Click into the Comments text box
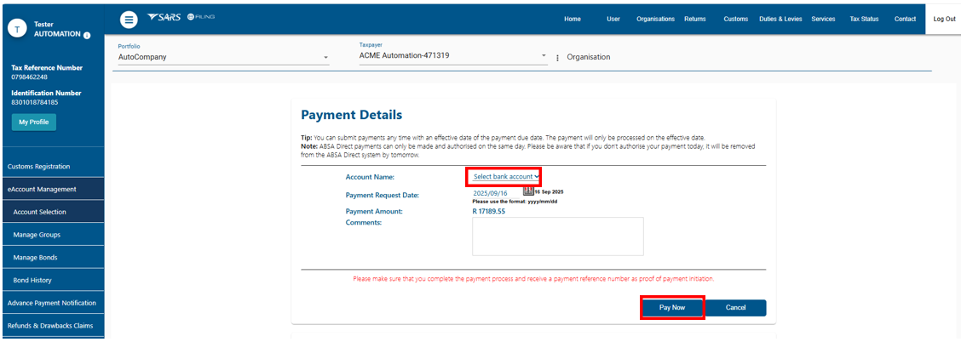This screenshot has width=967, height=342. click(557, 236)
